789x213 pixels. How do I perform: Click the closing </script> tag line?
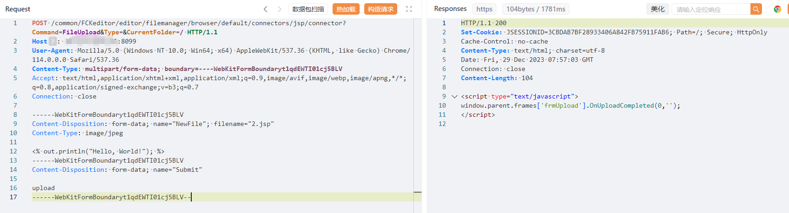click(x=478, y=115)
